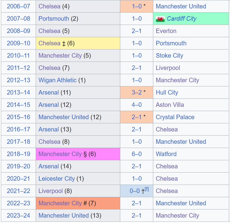Open the Wigan Athletic link
Image resolution: width=230 pixels, height=223 pixels.
tap(58, 80)
